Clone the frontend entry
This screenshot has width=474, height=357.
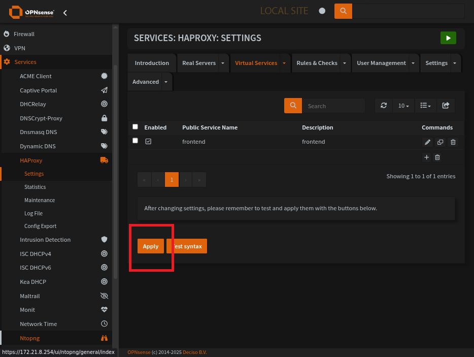440,142
